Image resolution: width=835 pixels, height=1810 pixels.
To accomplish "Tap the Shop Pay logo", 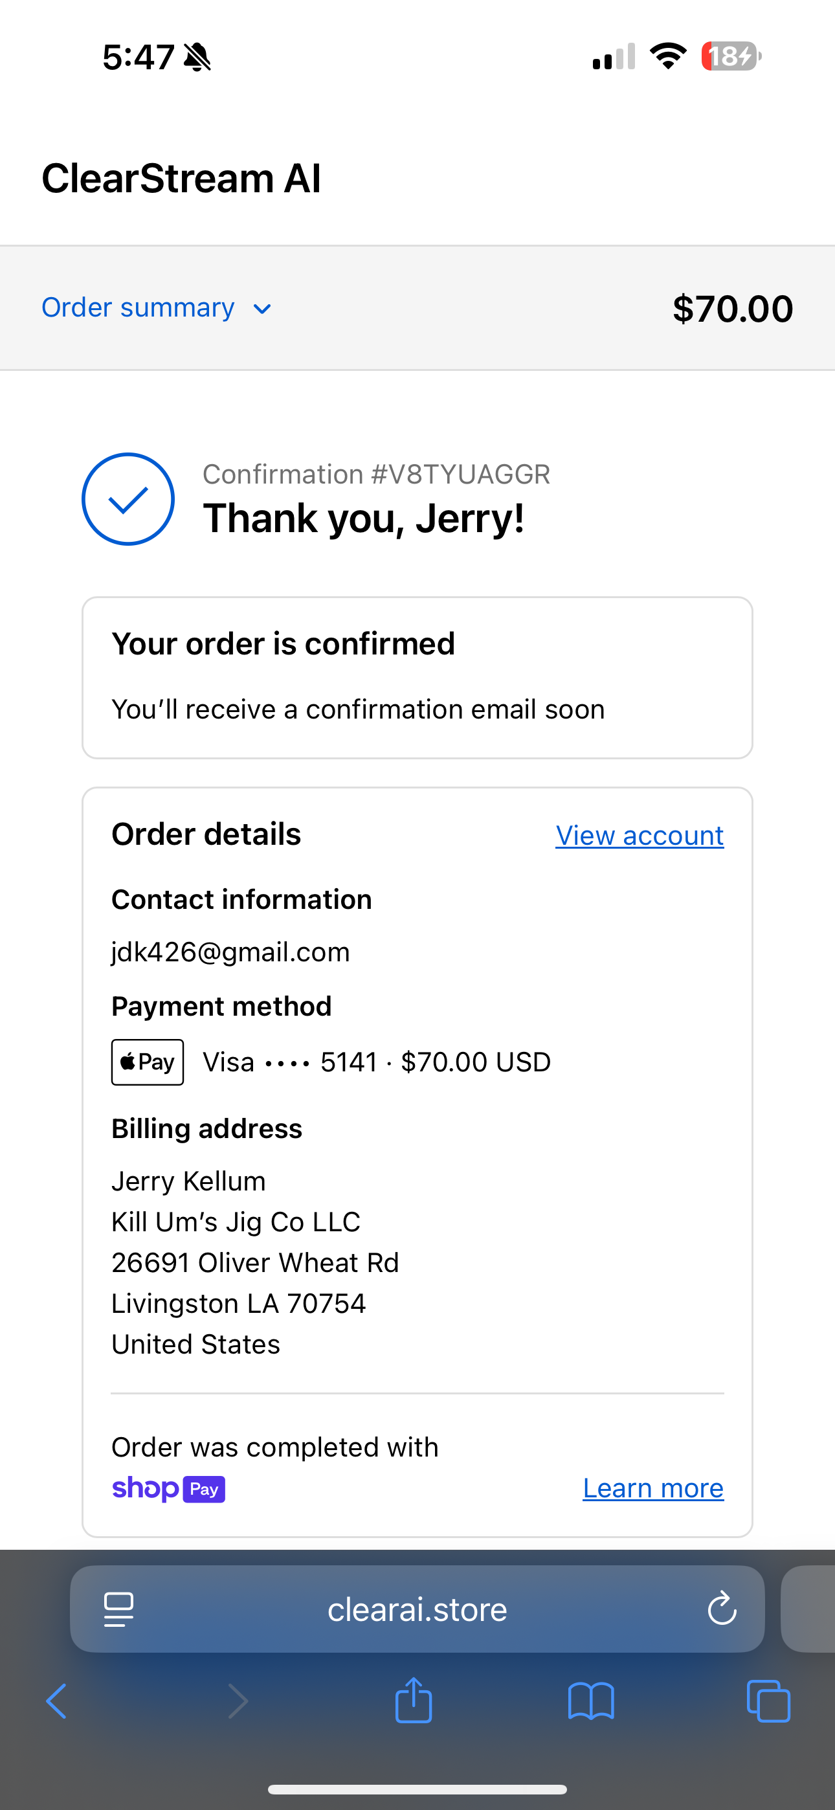I will [x=169, y=1488].
